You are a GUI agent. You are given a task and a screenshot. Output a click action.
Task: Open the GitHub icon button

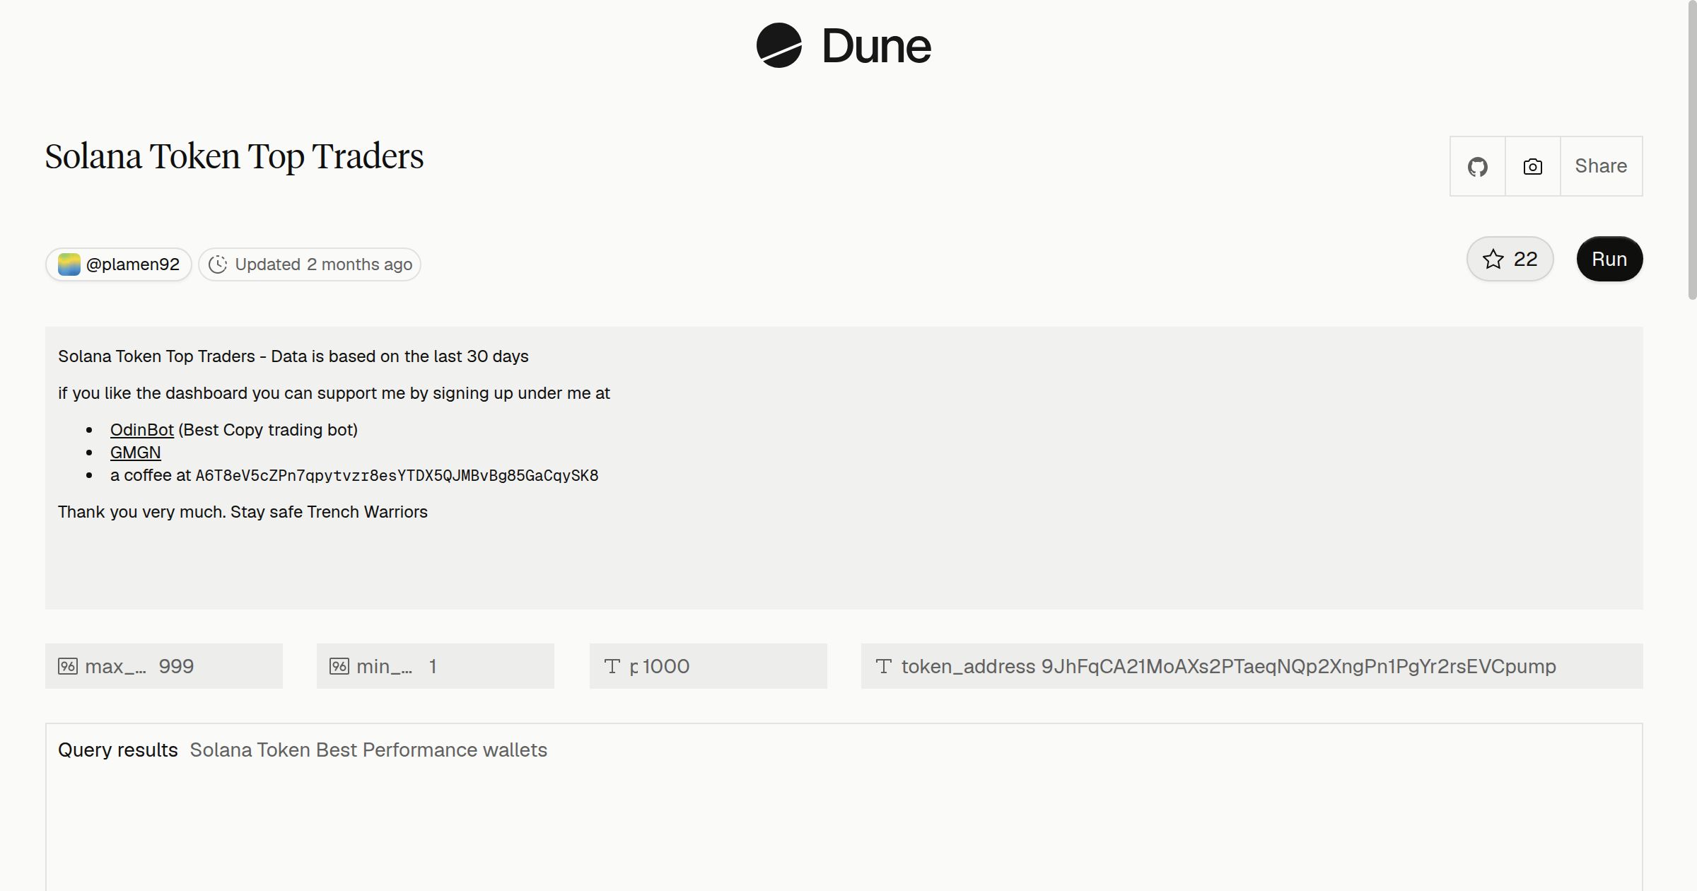point(1478,166)
